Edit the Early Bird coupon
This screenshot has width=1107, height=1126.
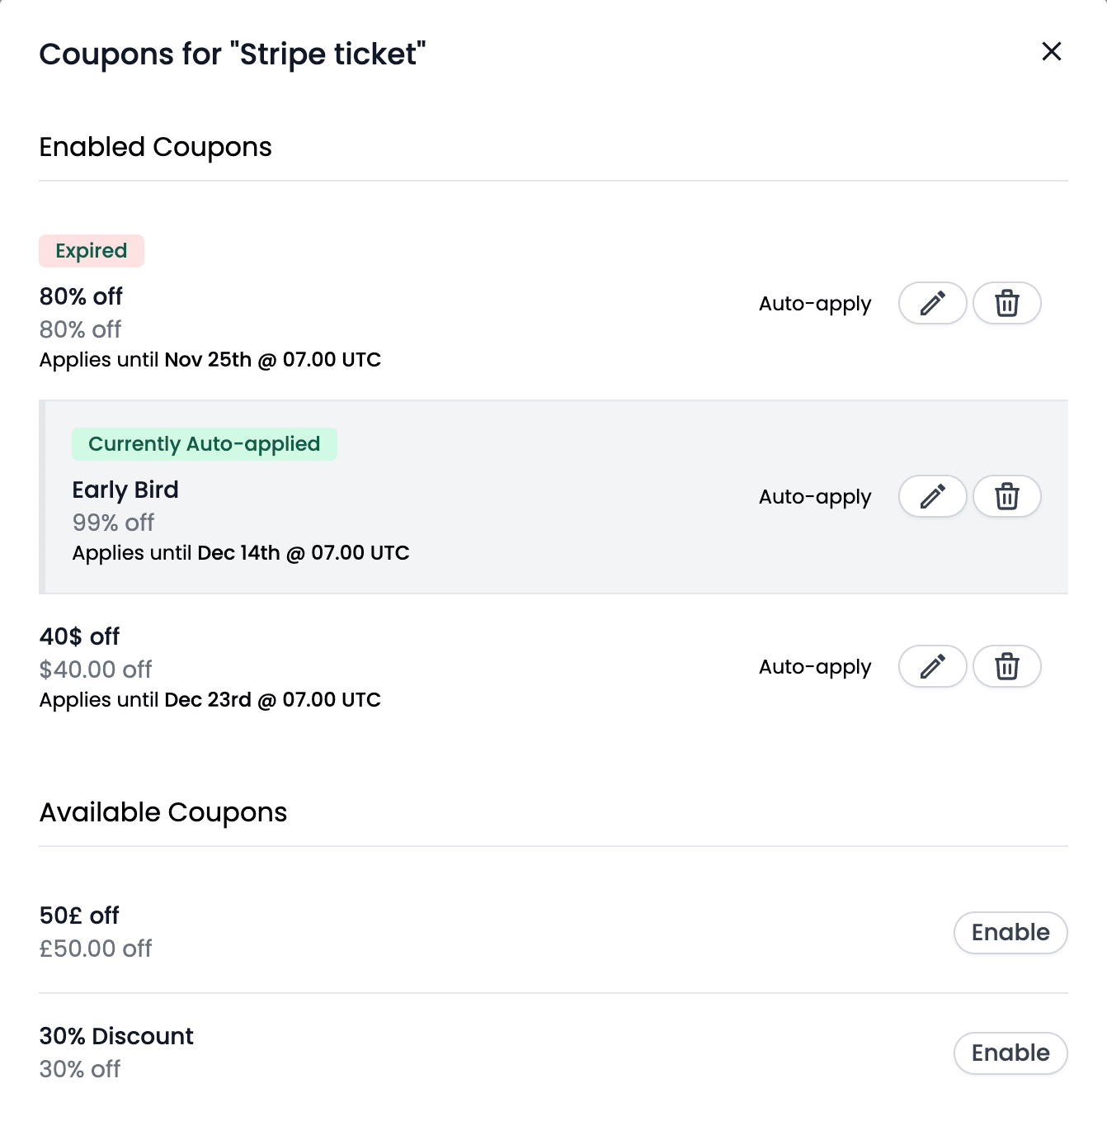pos(932,496)
